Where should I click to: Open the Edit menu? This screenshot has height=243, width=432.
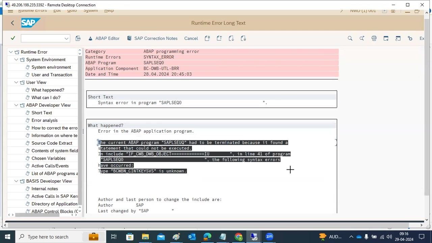(x=57, y=10)
